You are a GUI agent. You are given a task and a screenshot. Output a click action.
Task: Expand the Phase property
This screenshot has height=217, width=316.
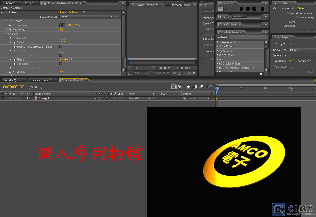pos(11,59)
